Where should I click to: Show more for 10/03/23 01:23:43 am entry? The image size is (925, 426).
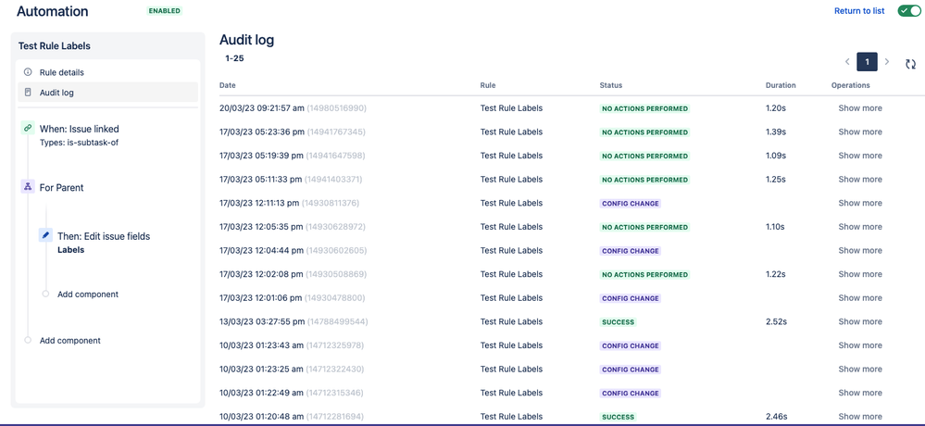pos(860,345)
